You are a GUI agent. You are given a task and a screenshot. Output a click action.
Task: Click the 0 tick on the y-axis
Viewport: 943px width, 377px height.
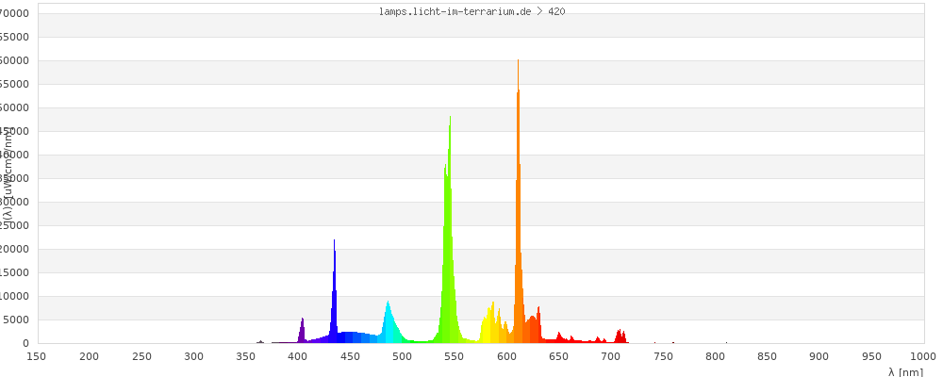pyautogui.click(x=25, y=343)
